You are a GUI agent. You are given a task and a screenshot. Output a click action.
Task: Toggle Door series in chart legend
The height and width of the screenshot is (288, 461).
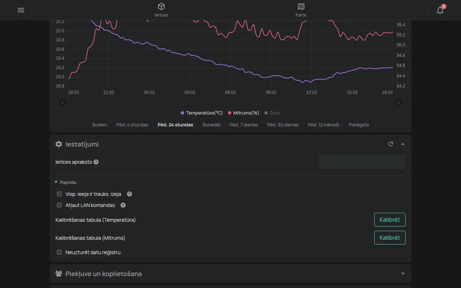[x=272, y=113]
